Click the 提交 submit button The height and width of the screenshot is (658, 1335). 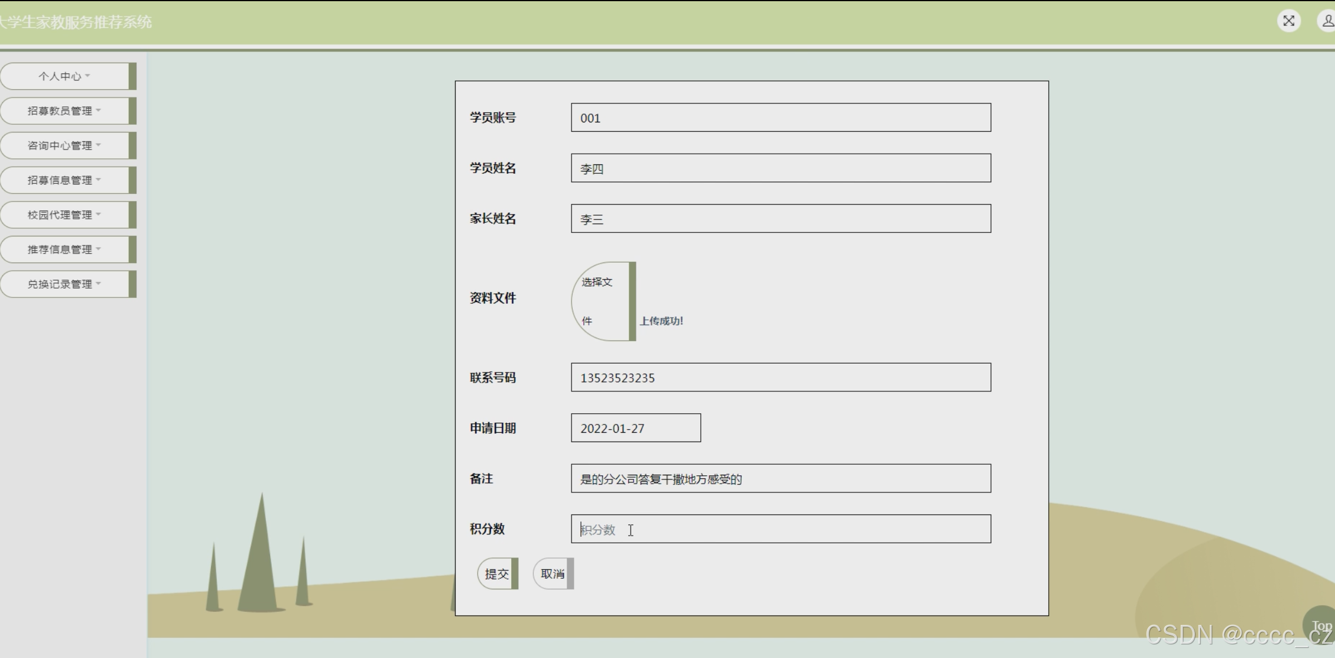(x=497, y=574)
